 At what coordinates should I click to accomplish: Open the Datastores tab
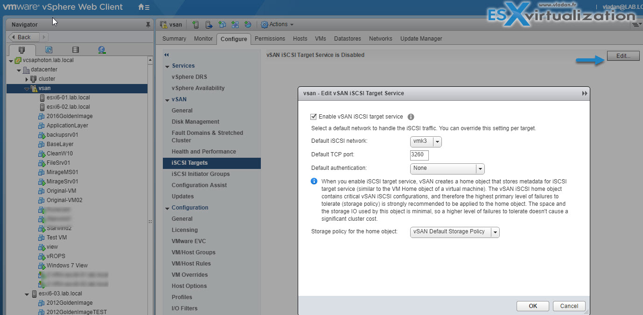point(348,39)
